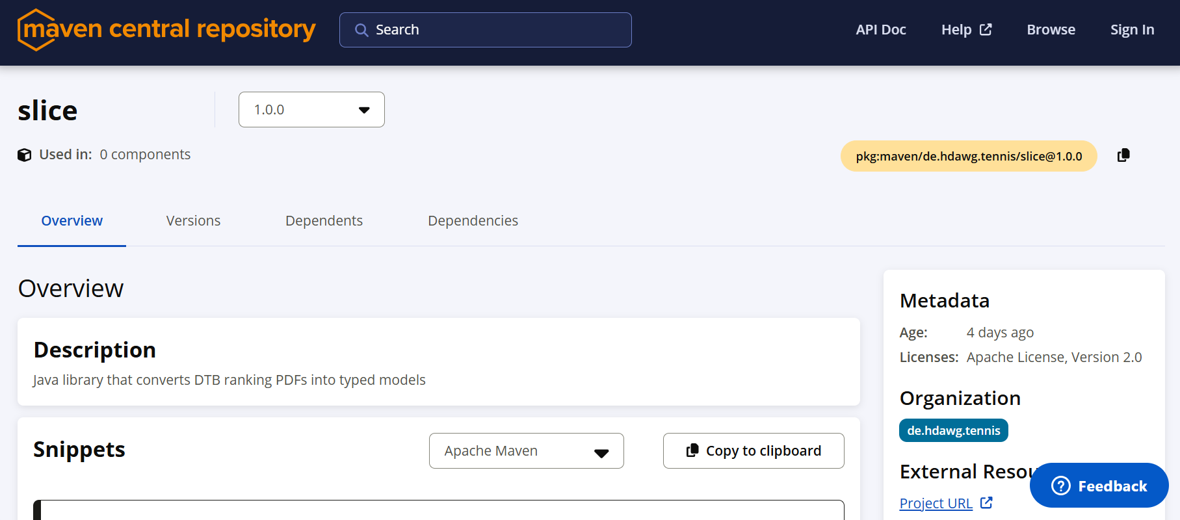
Task: Click Sign In
Action: (x=1132, y=30)
